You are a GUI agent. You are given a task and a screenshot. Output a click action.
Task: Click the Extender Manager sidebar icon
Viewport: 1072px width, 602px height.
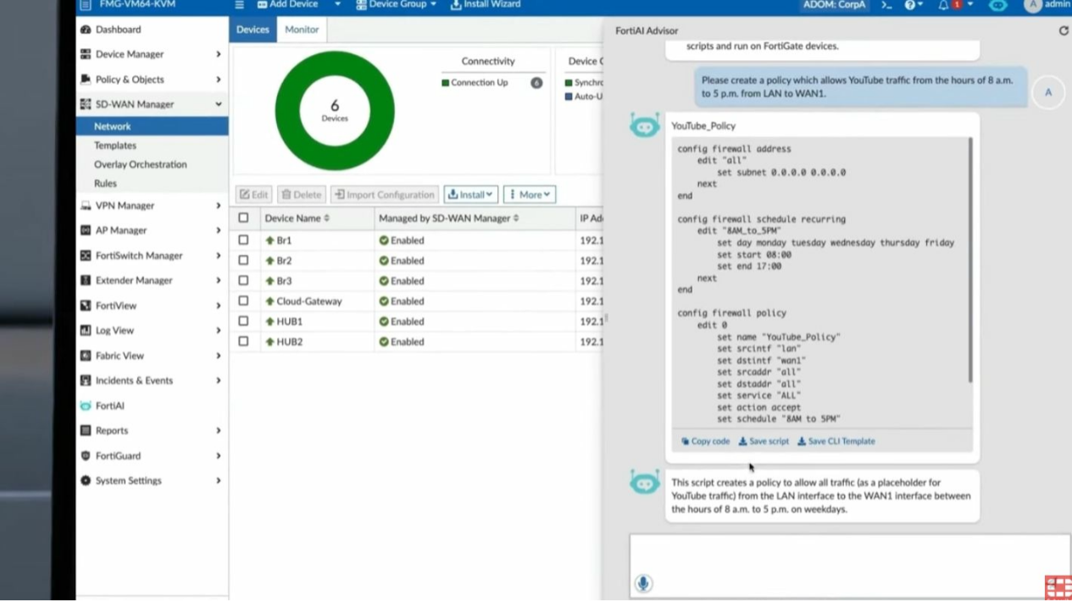(x=86, y=280)
